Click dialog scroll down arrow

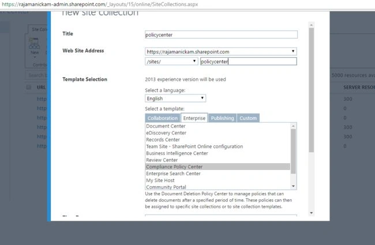point(311,213)
